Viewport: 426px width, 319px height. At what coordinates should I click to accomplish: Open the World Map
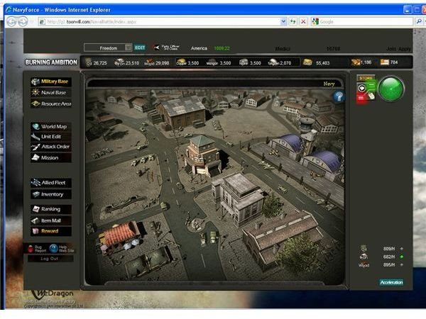pyautogui.click(x=51, y=126)
